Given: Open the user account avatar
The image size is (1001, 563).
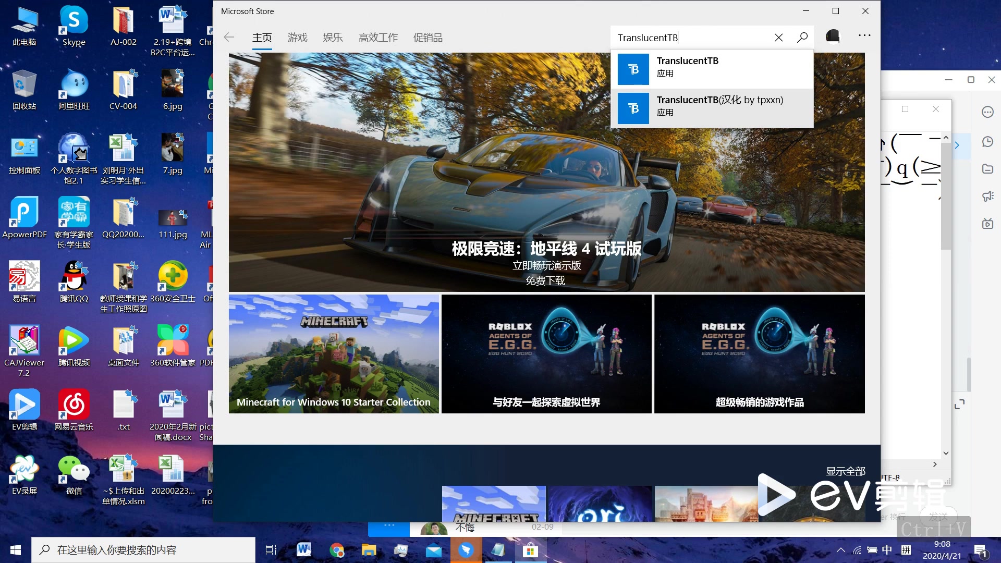Looking at the screenshot, I should click(x=833, y=36).
